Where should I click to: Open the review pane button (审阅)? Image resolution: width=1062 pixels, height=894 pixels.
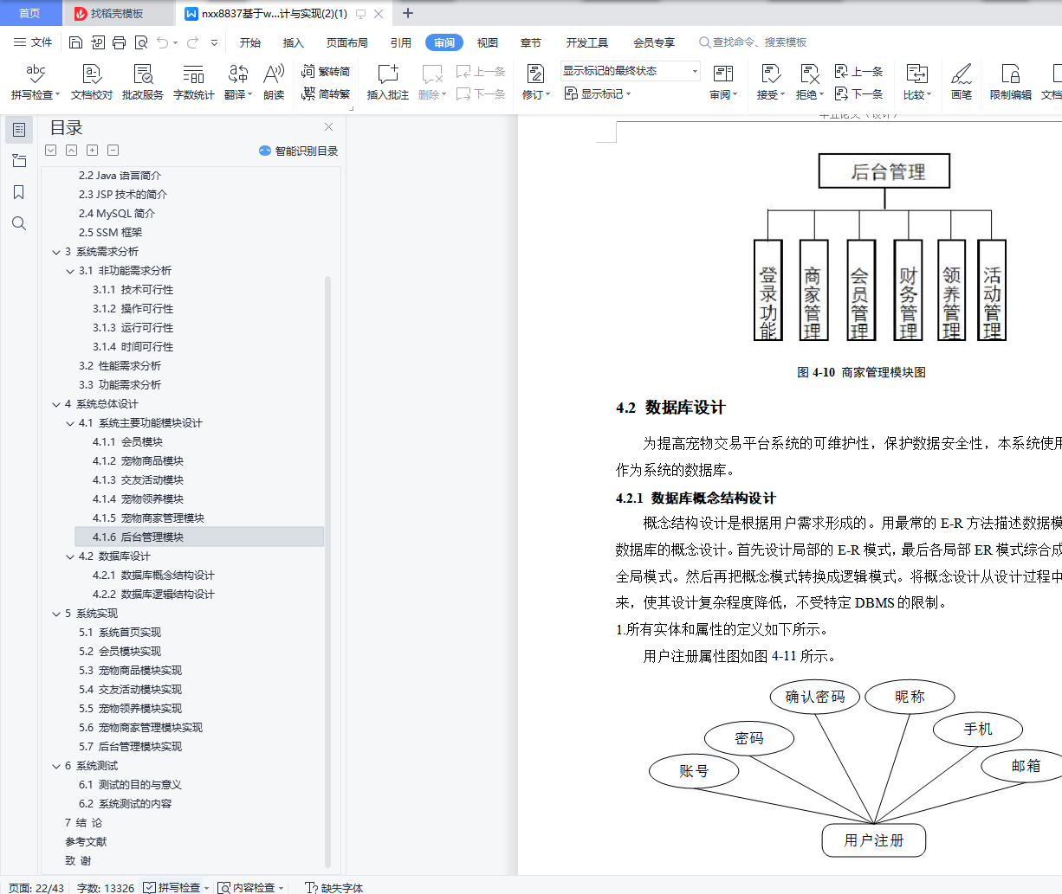(x=723, y=82)
